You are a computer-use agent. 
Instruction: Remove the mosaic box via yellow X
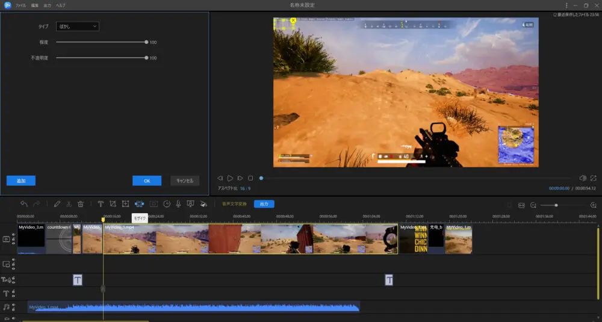pyautogui.click(x=293, y=20)
